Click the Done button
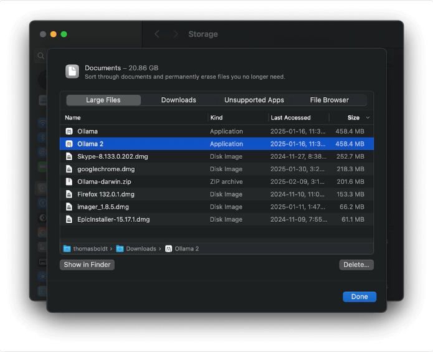Viewport: 433px width, 352px height. pyautogui.click(x=359, y=297)
